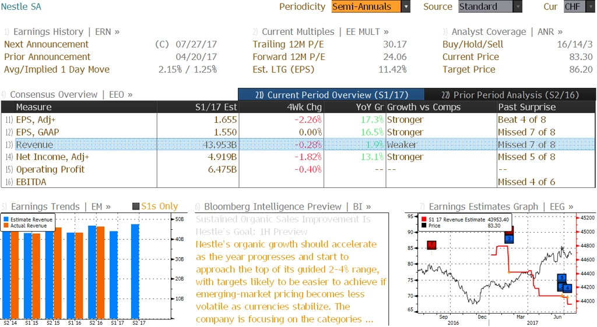Toggle the S1s Only checkbox
Image resolution: width=597 pixels, height=327 pixels.
pos(135,206)
